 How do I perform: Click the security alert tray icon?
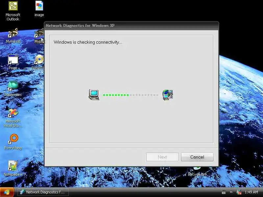(x=239, y=192)
